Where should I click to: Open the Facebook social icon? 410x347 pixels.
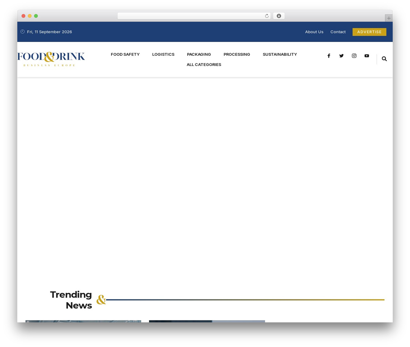[329, 56]
